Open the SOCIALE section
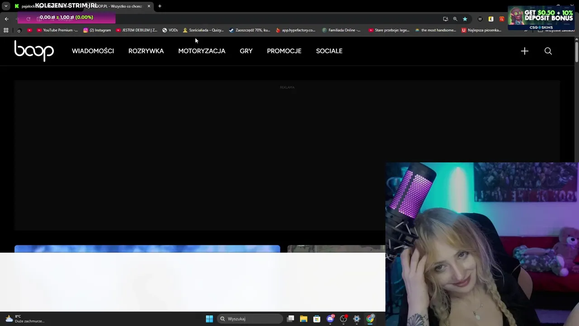This screenshot has height=326, width=579. (329, 51)
